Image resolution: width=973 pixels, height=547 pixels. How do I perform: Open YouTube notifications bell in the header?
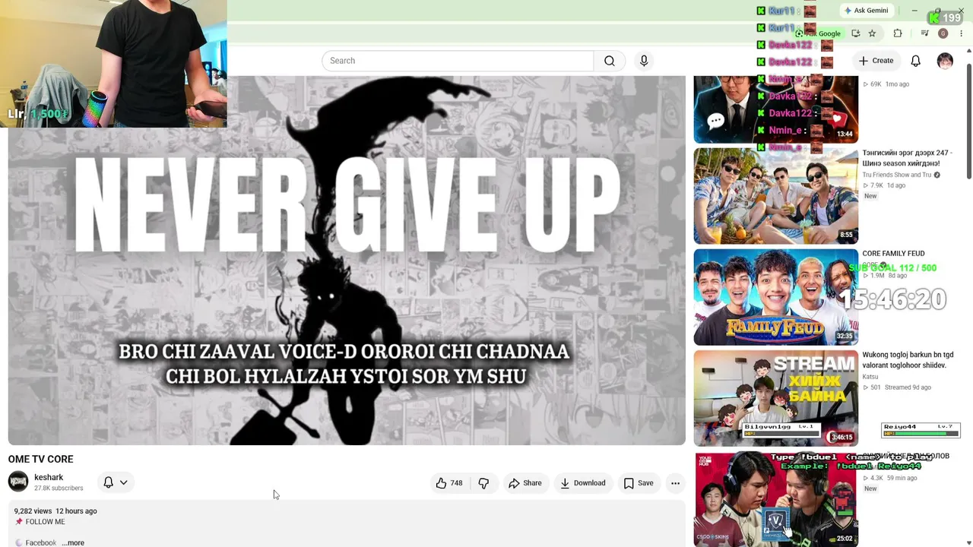916,61
